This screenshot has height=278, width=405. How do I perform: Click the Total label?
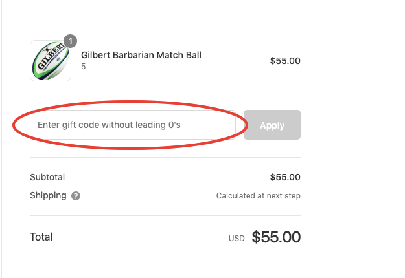[41, 237]
